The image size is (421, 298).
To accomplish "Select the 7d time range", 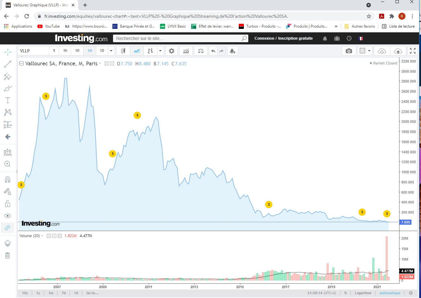I will [x=63, y=293].
